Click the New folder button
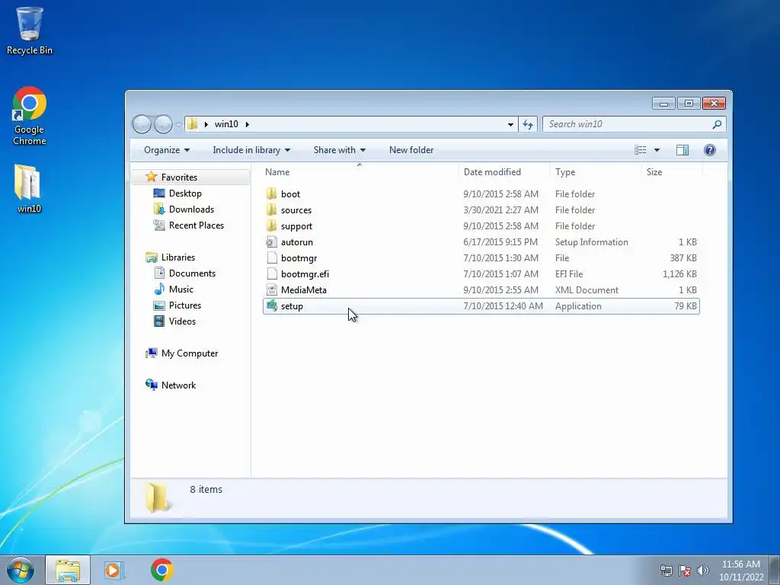Viewport: 780px width, 585px height. pyautogui.click(x=411, y=150)
